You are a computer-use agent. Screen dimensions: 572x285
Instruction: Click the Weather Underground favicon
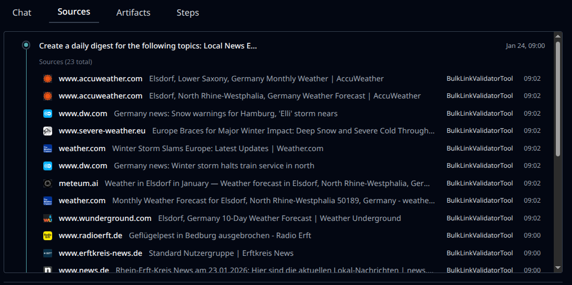pos(47,218)
